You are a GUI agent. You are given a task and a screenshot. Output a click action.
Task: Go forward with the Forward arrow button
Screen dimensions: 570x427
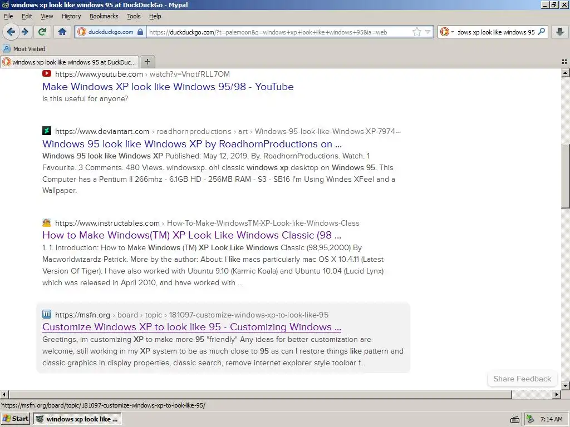point(25,32)
